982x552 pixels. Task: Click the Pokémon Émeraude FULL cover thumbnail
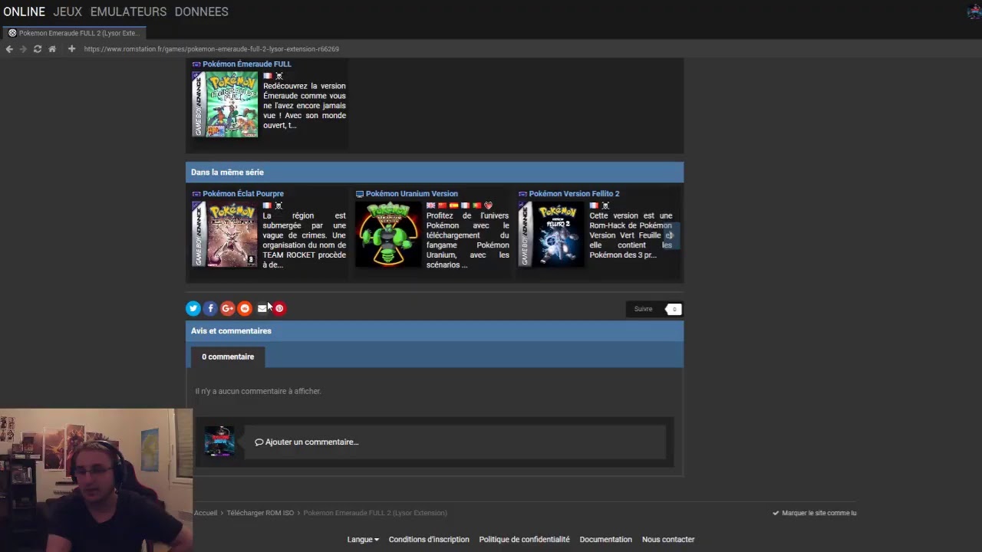click(x=225, y=104)
